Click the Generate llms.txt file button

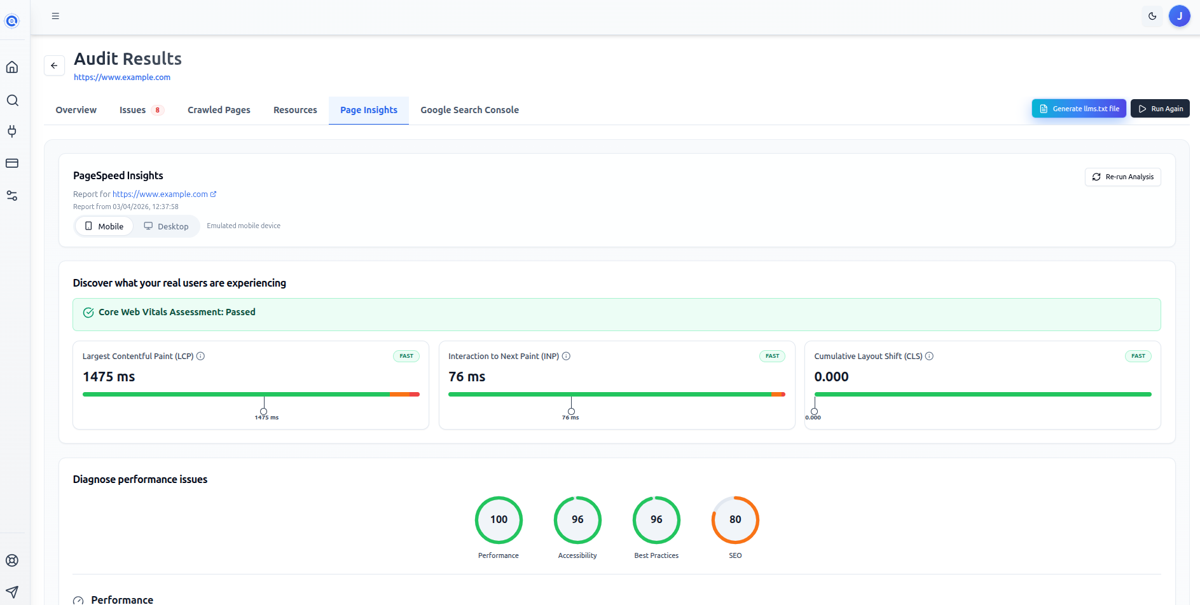pos(1079,108)
